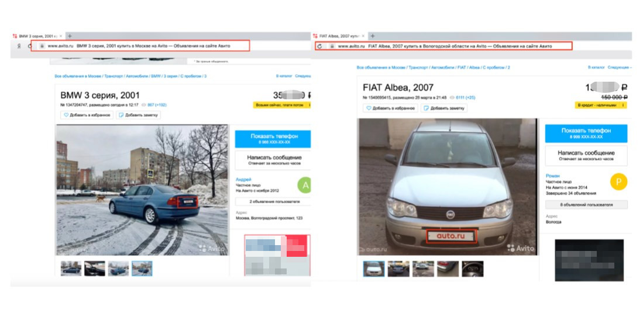Viewport: 643px width, 321px height.
Task: Reload the FIAT Albea page
Action: 320,46
